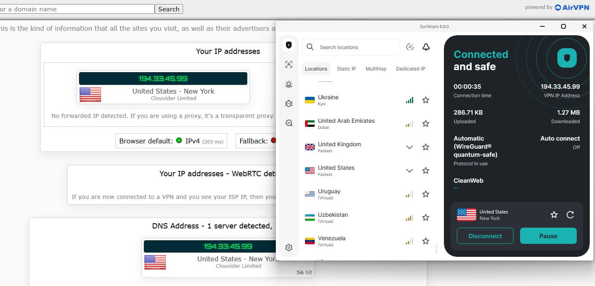Image resolution: width=595 pixels, height=286 pixels.
Task: Expand United Kingdom server list
Action: click(409, 147)
